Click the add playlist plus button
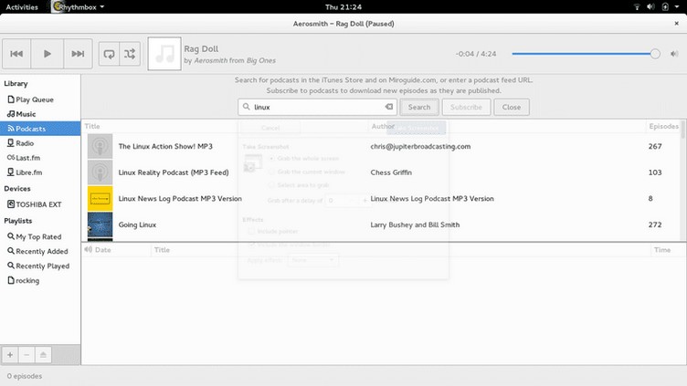 10,354
